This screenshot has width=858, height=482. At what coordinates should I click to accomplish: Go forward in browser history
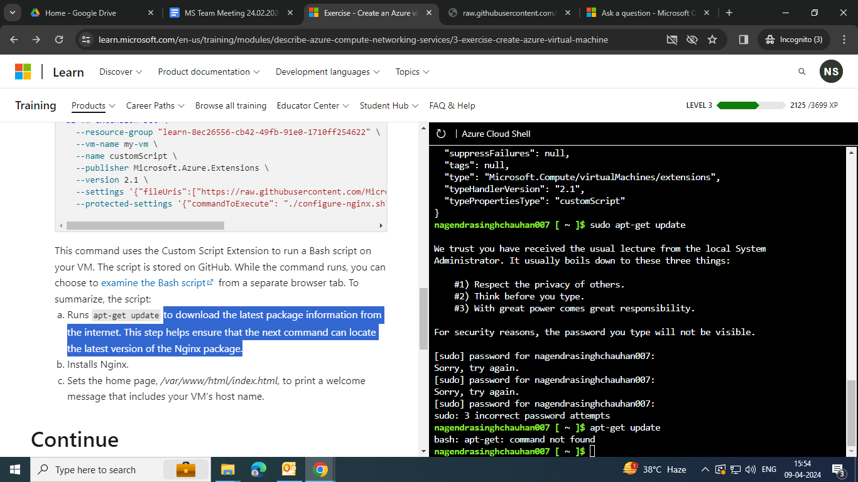(x=36, y=40)
